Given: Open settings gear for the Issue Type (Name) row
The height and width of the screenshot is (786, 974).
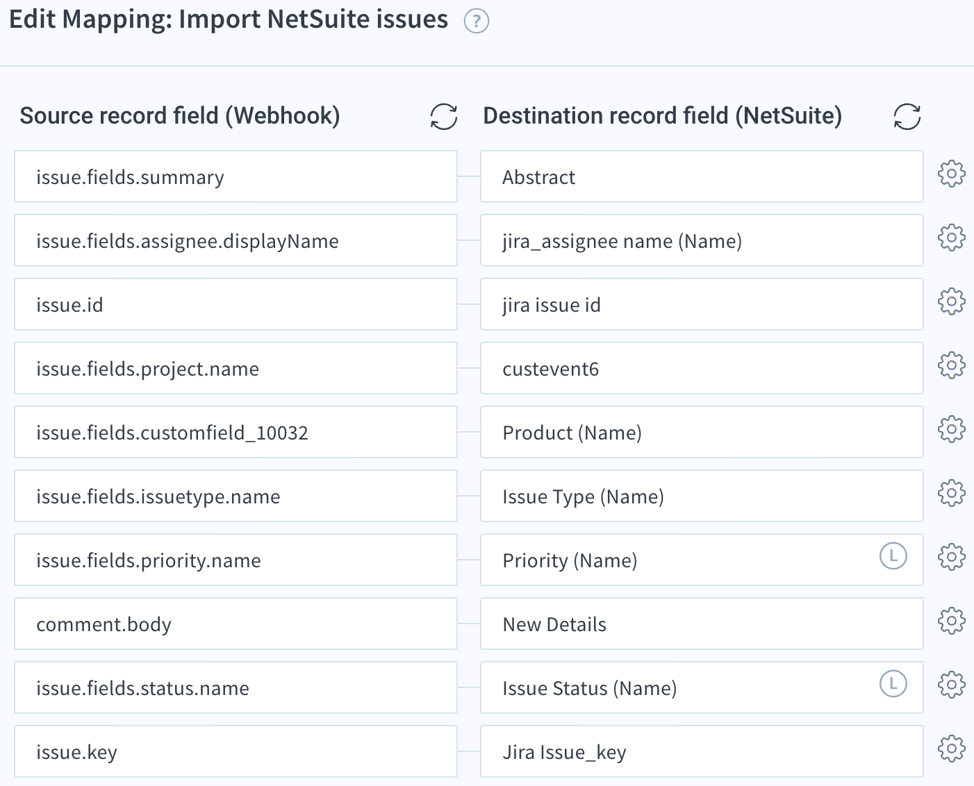Looking at the screenshot, I should [951, 493].
